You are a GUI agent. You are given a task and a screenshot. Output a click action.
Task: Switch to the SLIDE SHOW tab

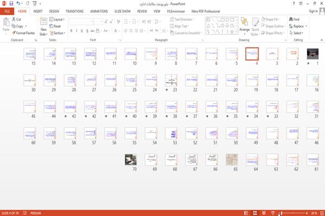coord(122,11)
